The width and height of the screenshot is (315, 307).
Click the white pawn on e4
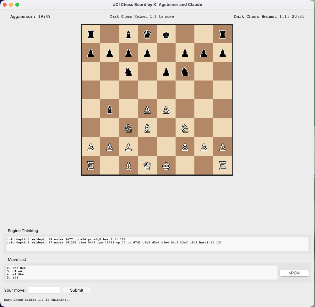pos(166,109)
